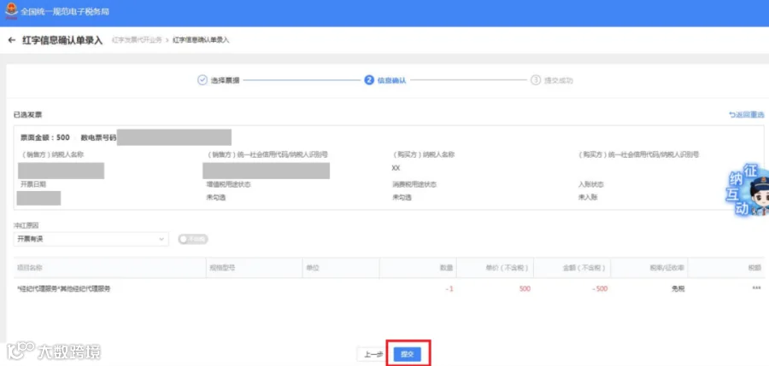The image size is (769, 366).
Task: Click the 单价(不含税) column header
Action: click(507, 268)
